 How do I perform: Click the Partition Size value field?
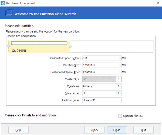coord(100,65)
